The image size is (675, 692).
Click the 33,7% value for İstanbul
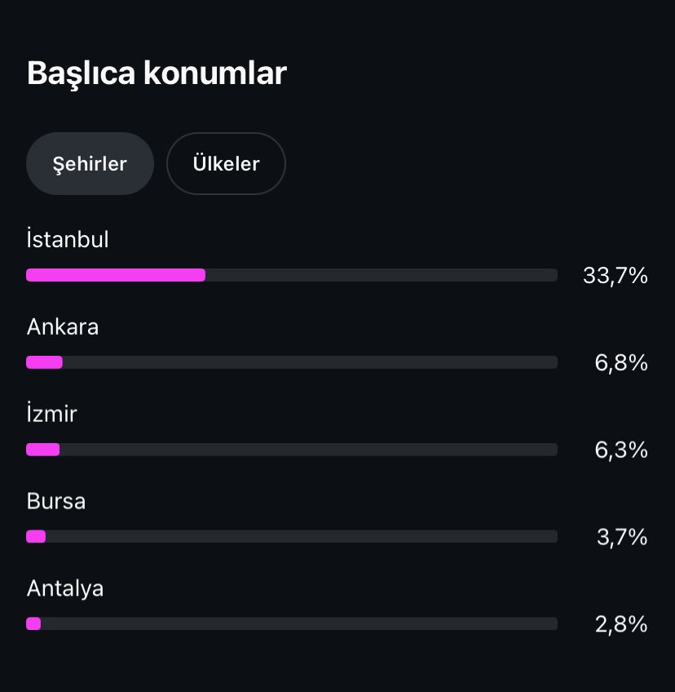tap(615, 275)
